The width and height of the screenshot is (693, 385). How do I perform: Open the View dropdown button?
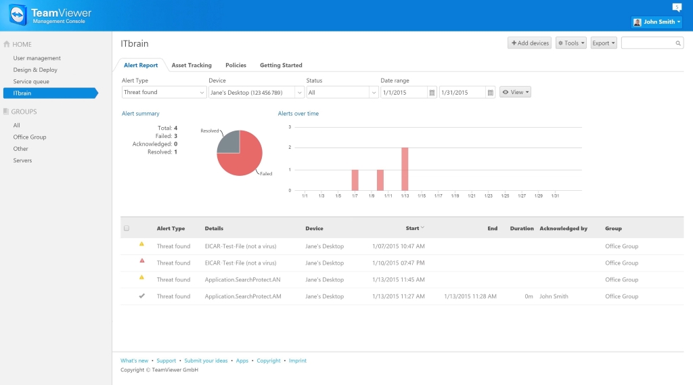(515, 92)
